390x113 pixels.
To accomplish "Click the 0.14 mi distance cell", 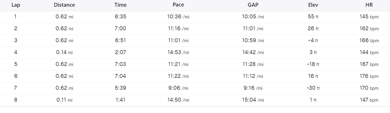I will click(64, 52).
